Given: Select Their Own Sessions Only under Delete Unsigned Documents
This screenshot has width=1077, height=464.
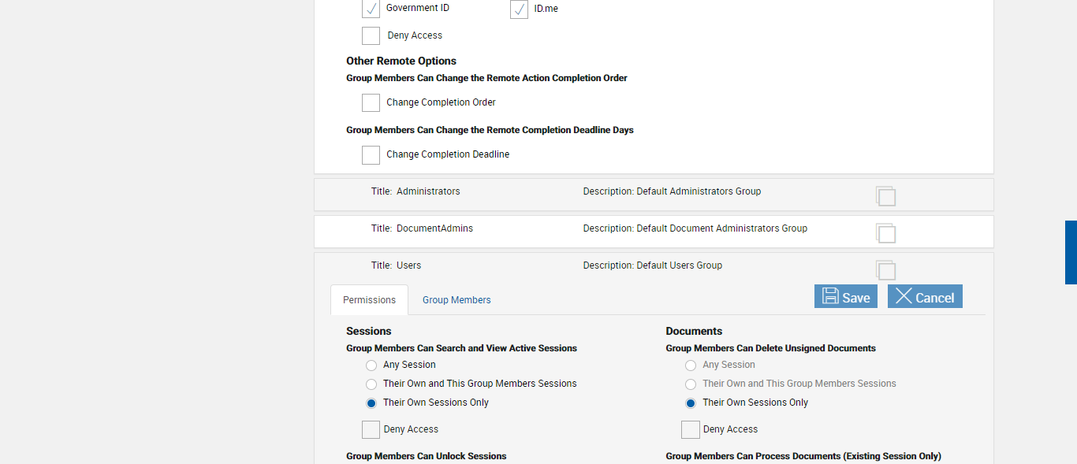Looking at the screenshot, I should pos(691,403).
